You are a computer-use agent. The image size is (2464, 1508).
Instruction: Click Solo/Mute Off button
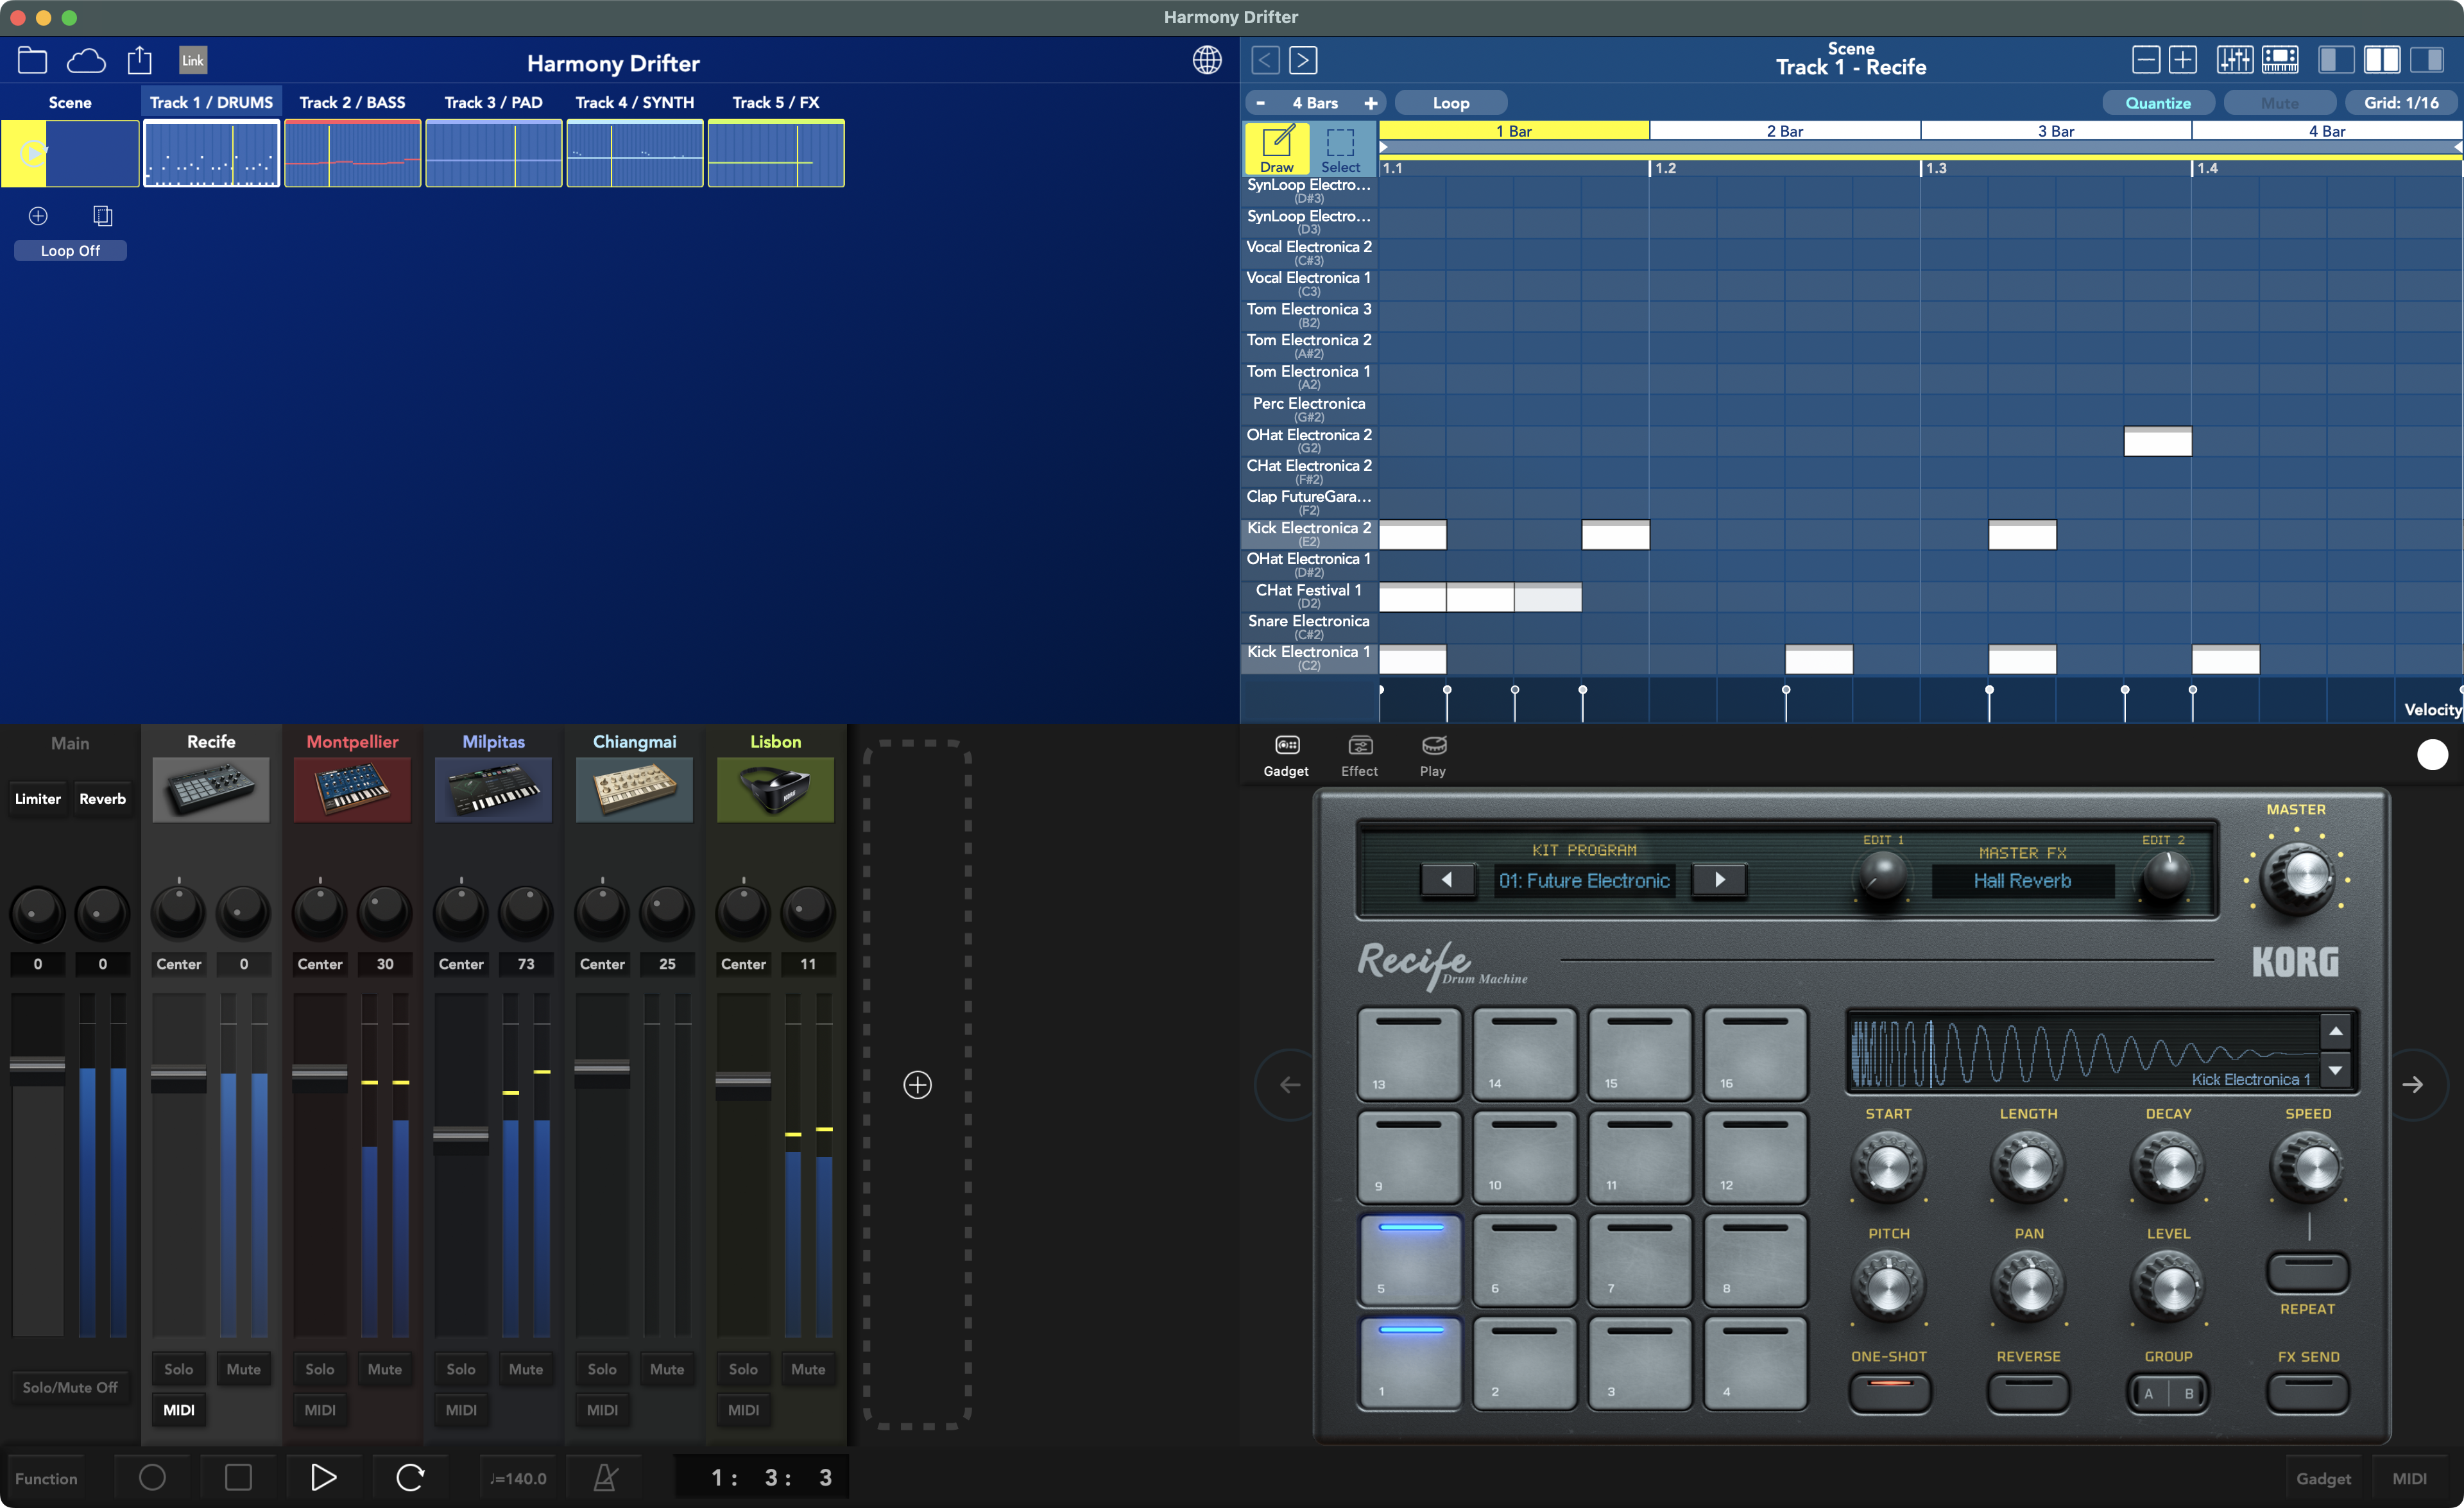70,1387
